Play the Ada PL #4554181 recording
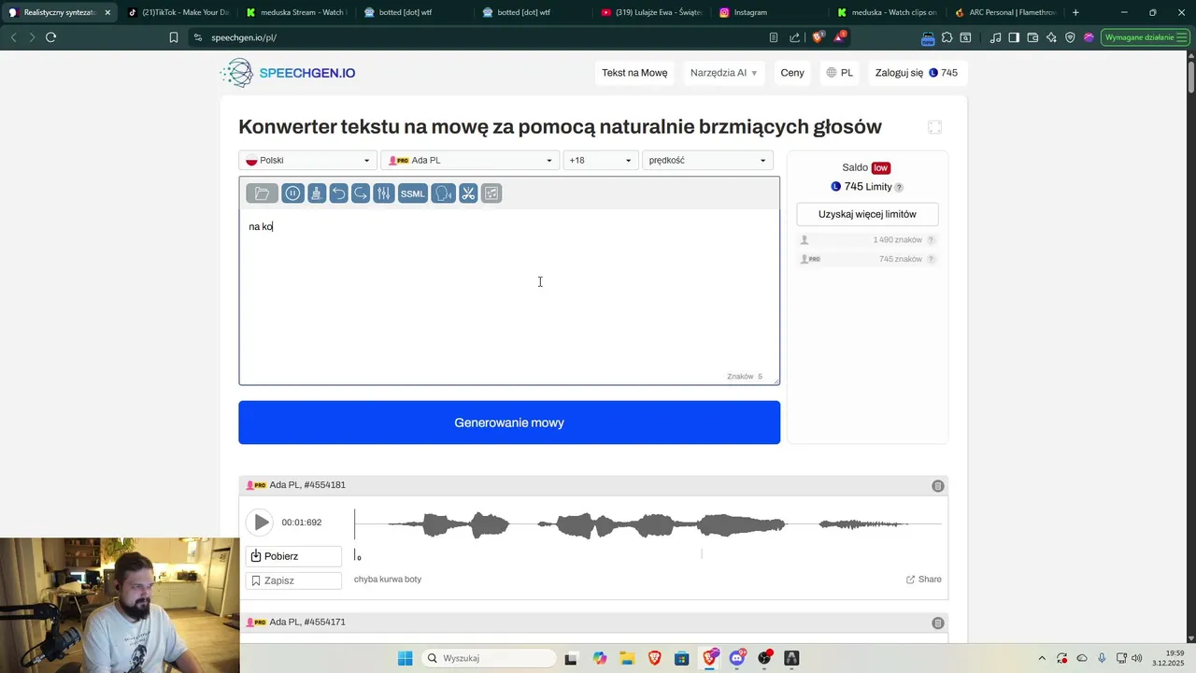The image size is (1196, 673). pos(261,523)
